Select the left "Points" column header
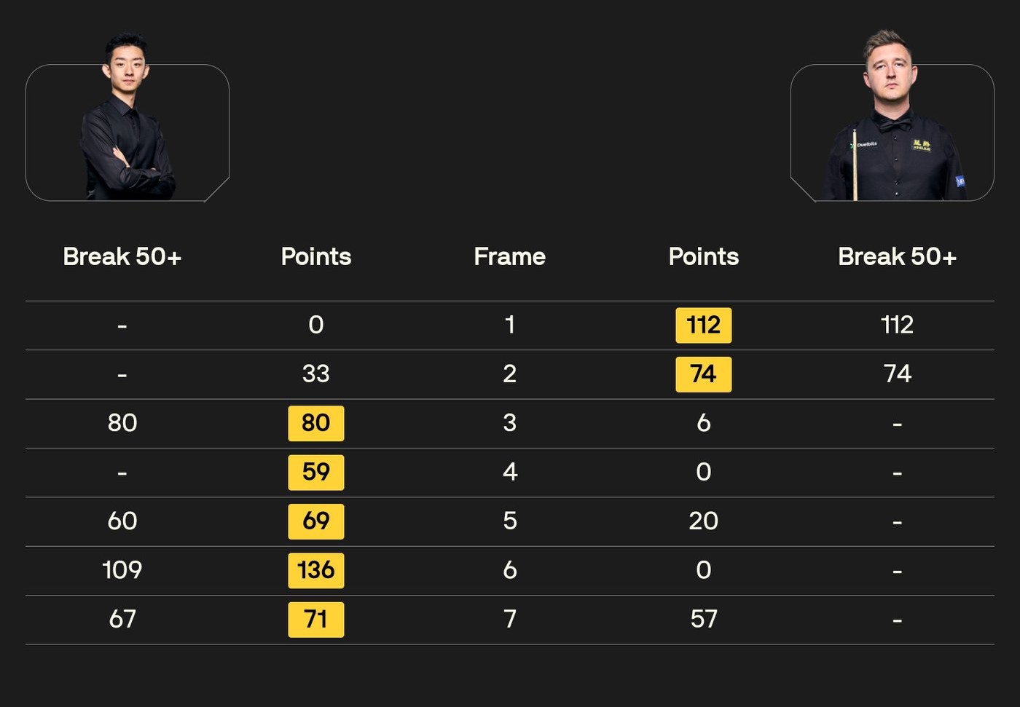 point(316,256)
